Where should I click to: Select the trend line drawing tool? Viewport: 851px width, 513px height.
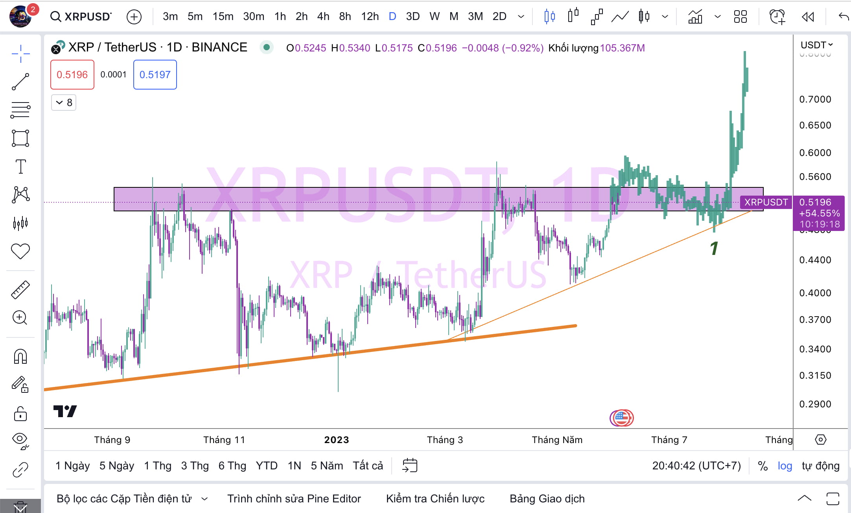click(x=20, y=81)
